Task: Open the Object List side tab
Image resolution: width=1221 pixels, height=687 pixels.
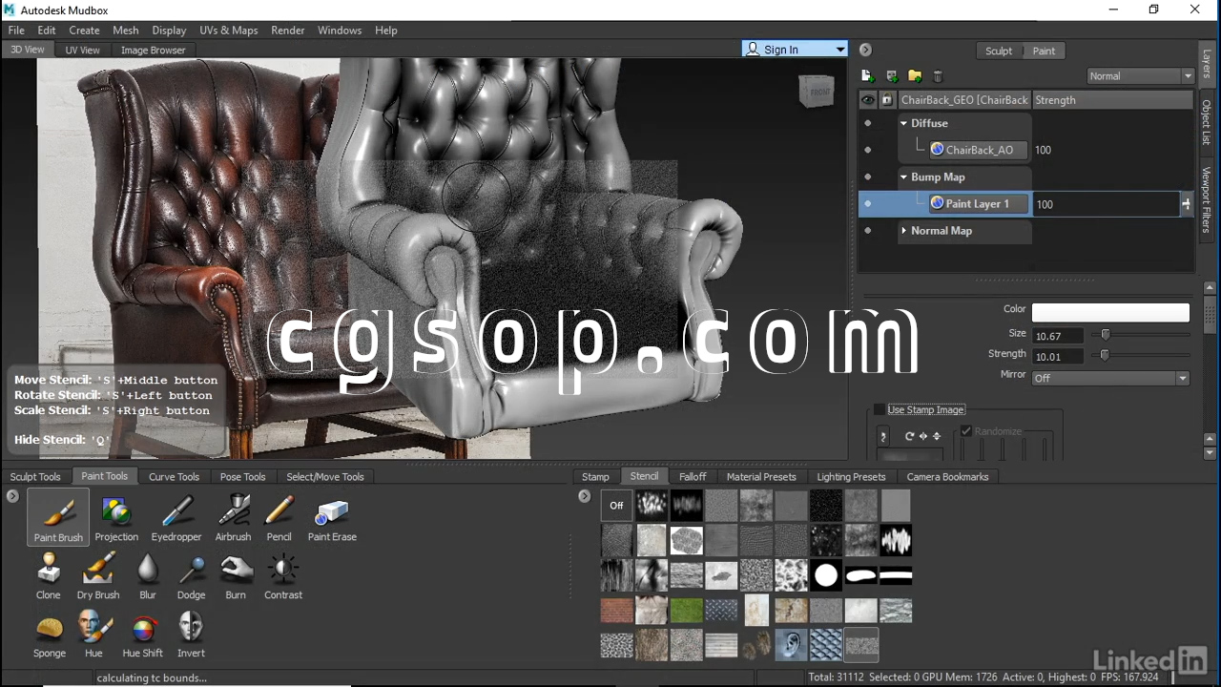Action: click(x=1207, y=122)
